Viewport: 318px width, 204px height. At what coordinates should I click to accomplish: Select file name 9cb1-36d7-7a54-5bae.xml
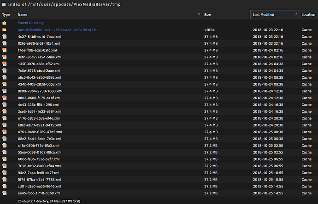pyautogui.click(x=40, y=57)
